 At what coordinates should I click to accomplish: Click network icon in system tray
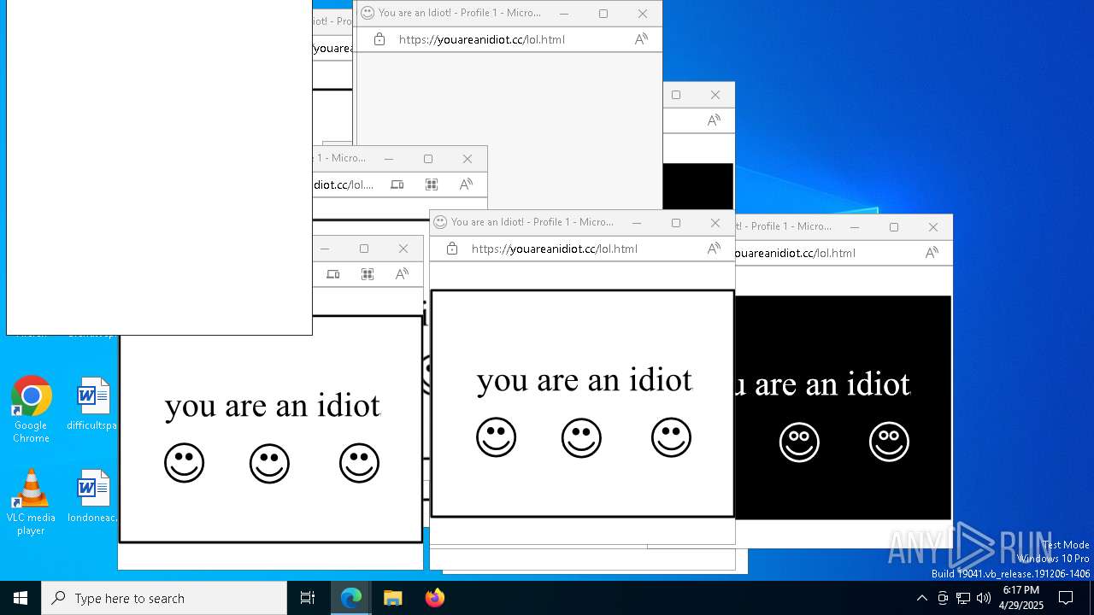click(963, 598)
